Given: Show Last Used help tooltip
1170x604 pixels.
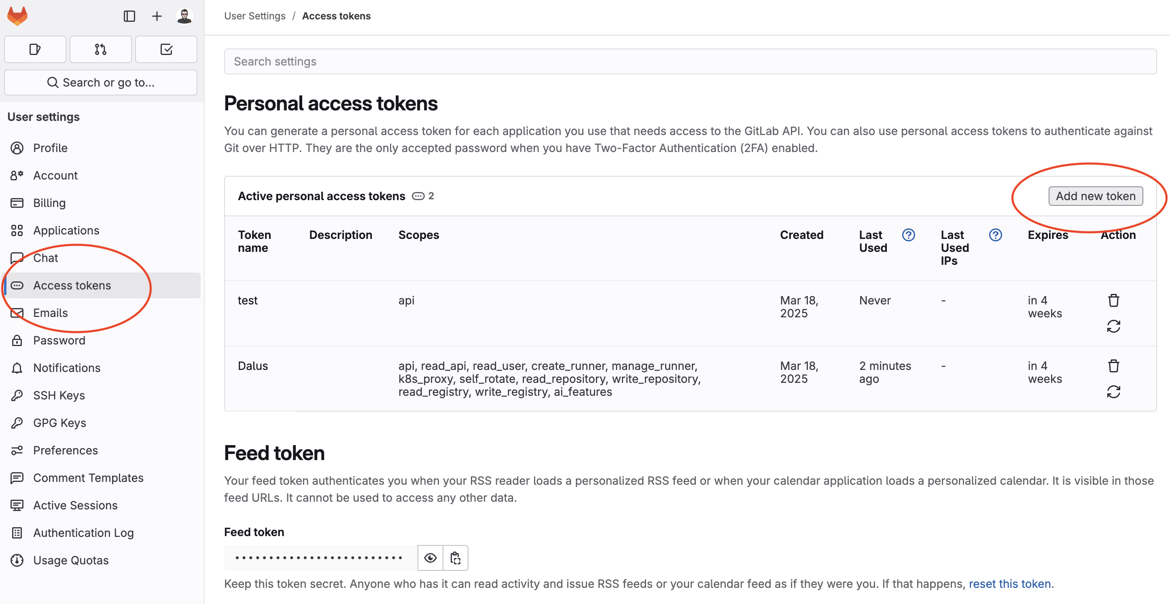Looking at the screenshot, I should [908, 235].
